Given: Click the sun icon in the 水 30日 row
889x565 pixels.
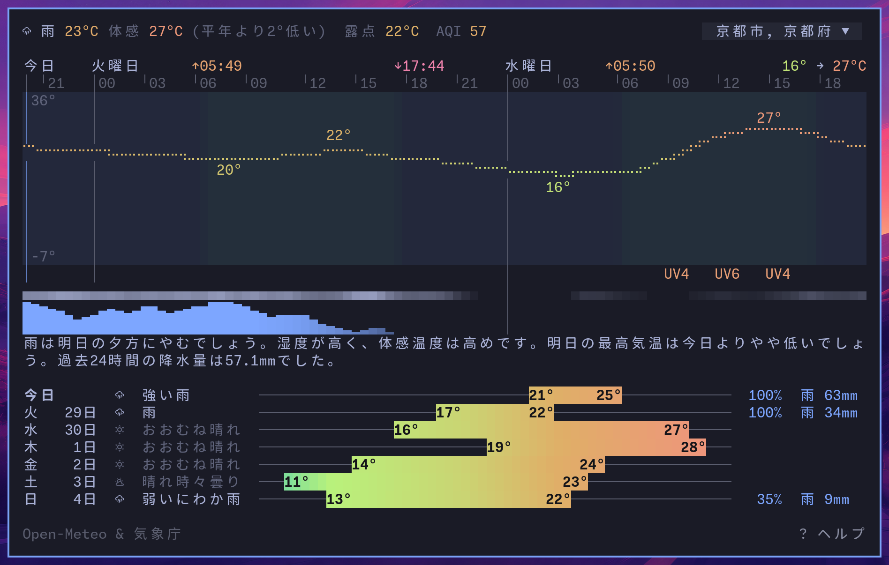Looking at the screenshot, I should coord(120,430).
